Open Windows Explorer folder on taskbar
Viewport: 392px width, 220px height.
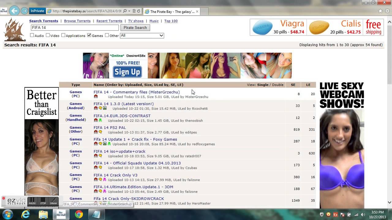click(x=43, y=214)
